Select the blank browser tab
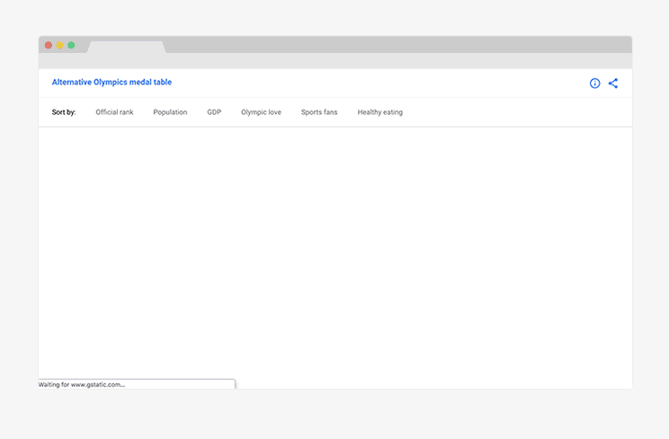The height and width of the screenshot is (439, 669). point(127,47)
